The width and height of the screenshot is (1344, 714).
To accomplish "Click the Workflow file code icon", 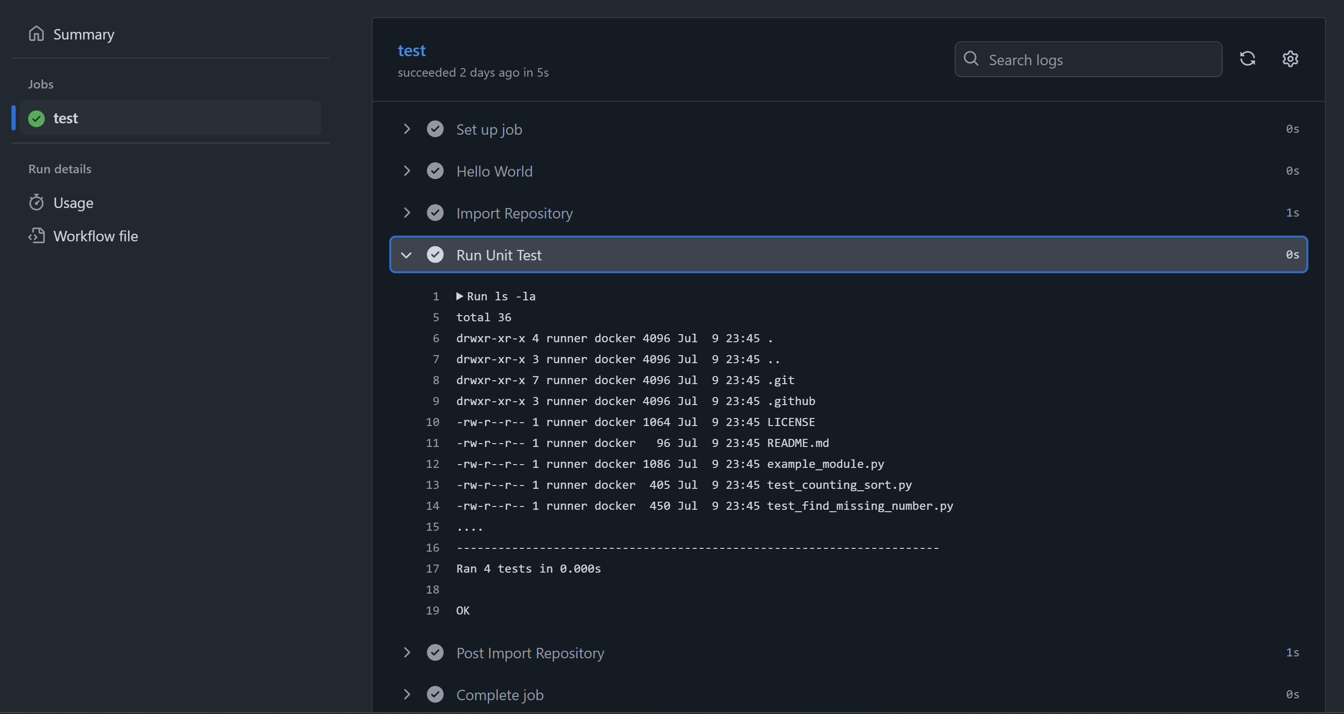I will tap(36, 236).
